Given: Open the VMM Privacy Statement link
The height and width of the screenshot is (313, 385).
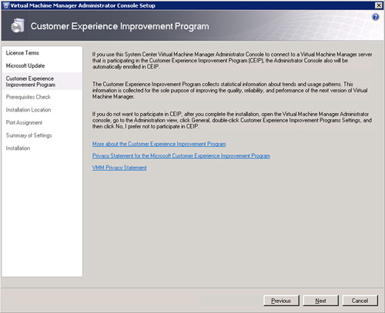Looking at the screenshot, I should tap(119, 168).
